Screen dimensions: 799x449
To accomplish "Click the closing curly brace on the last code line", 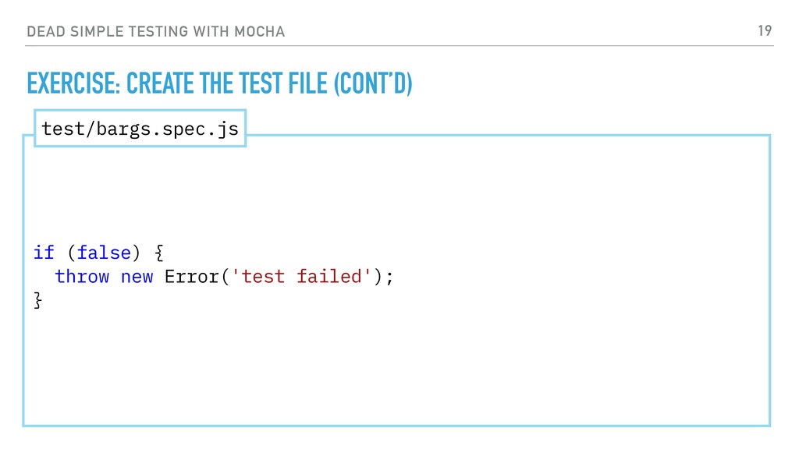I will (x=37, y=300).
